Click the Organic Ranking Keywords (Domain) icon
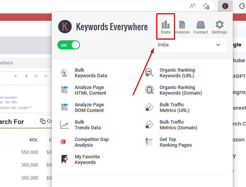Screen dimensions: 246x187 pyautogui.click(x=149, y=90)
